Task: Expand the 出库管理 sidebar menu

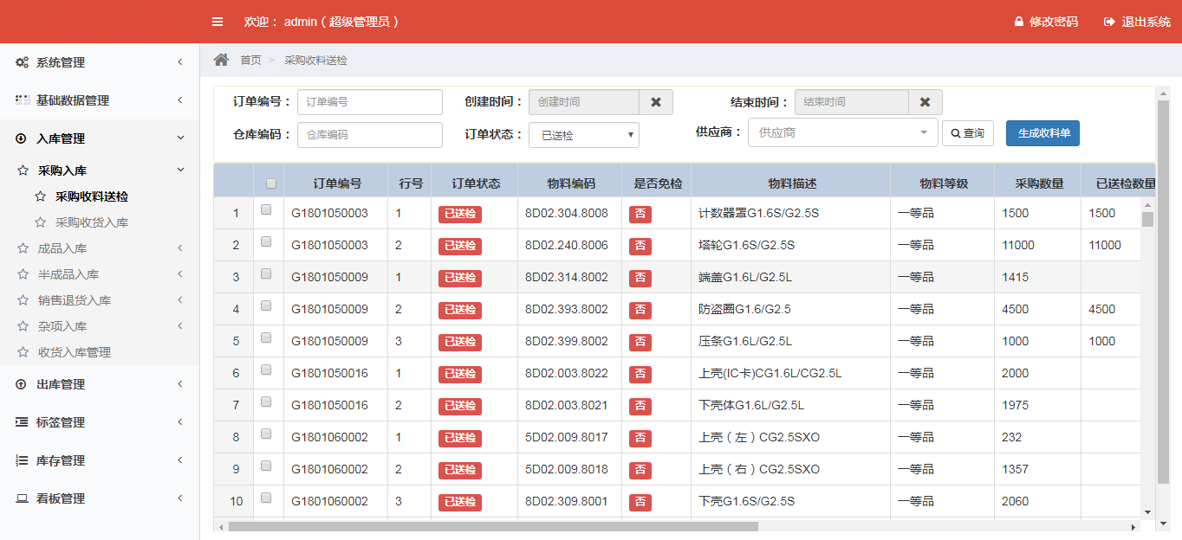Action: [x=100, y=384]
